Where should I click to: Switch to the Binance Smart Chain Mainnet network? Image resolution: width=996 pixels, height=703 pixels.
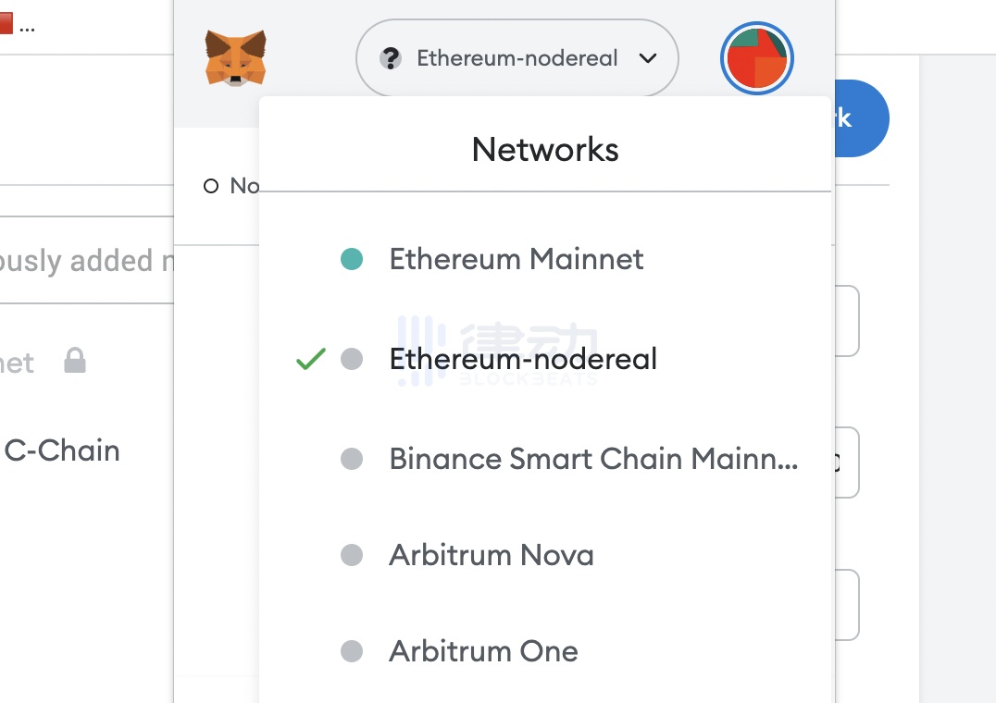click(592, 459)
